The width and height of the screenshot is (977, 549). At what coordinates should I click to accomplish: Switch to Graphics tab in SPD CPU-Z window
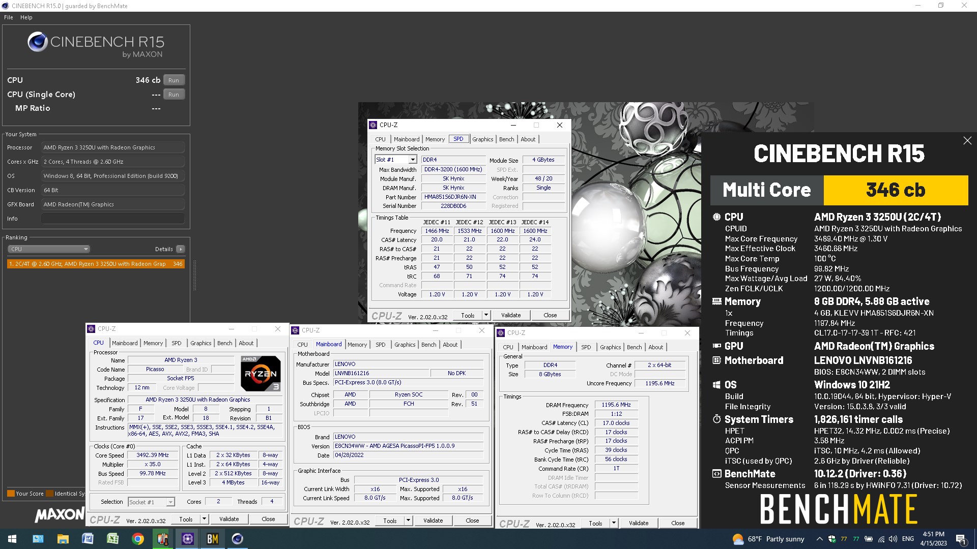482,139
